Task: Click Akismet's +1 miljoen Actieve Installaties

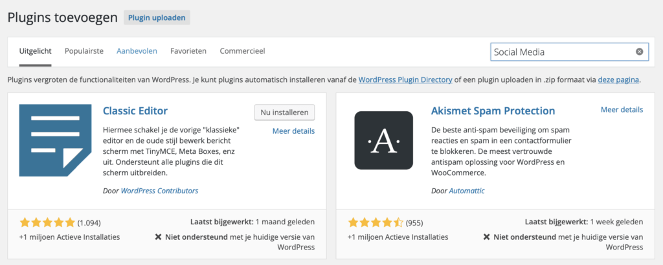Action: 398,237
